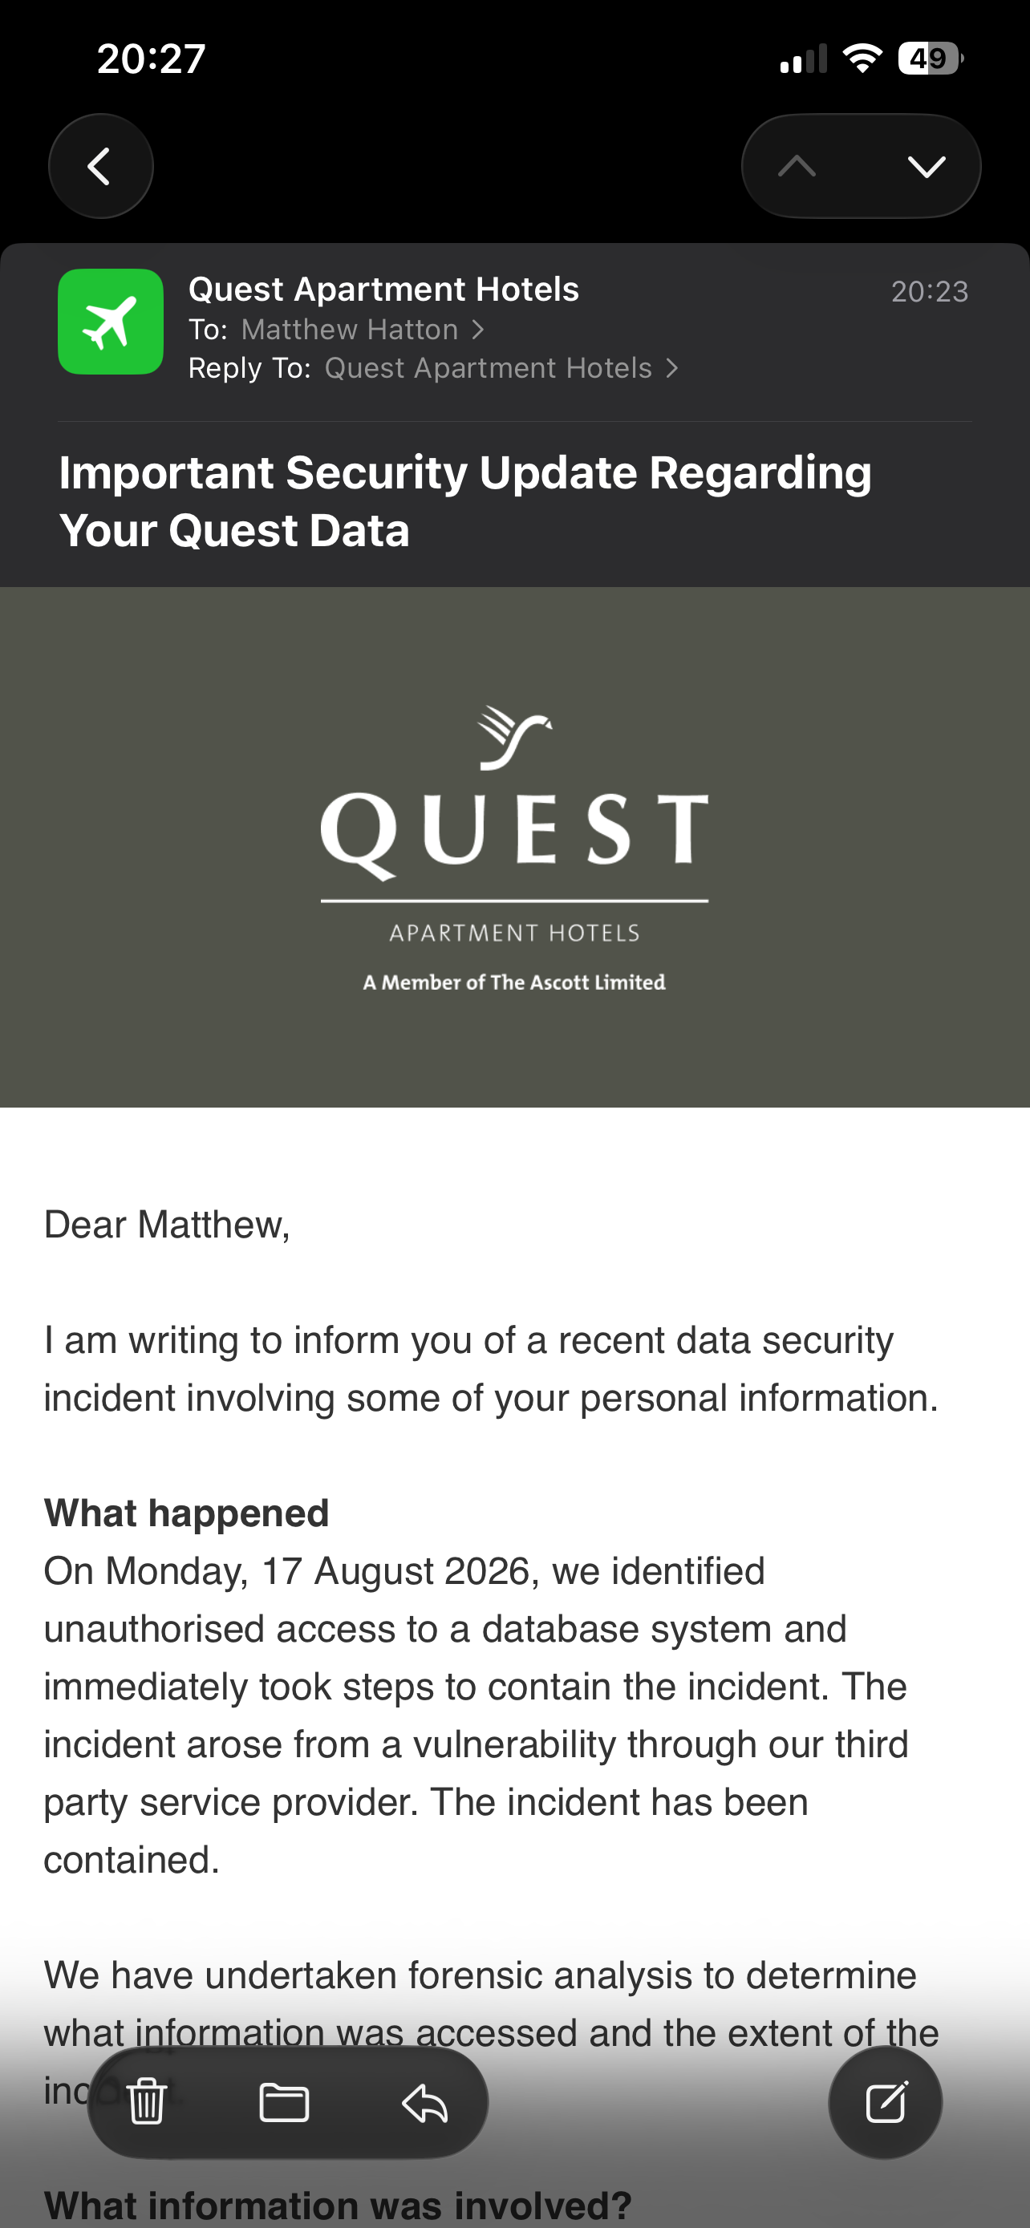Tap the email subject heading

[465, 500]
